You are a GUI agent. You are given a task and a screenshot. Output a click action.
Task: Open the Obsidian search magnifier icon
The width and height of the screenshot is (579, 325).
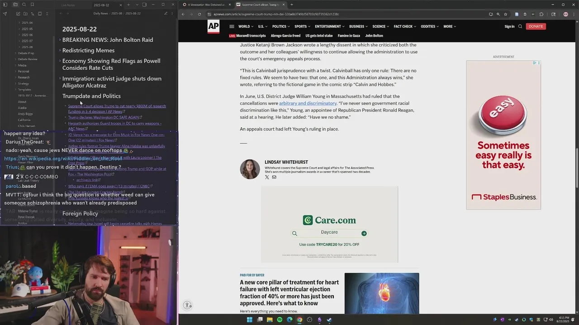[24, 5]
